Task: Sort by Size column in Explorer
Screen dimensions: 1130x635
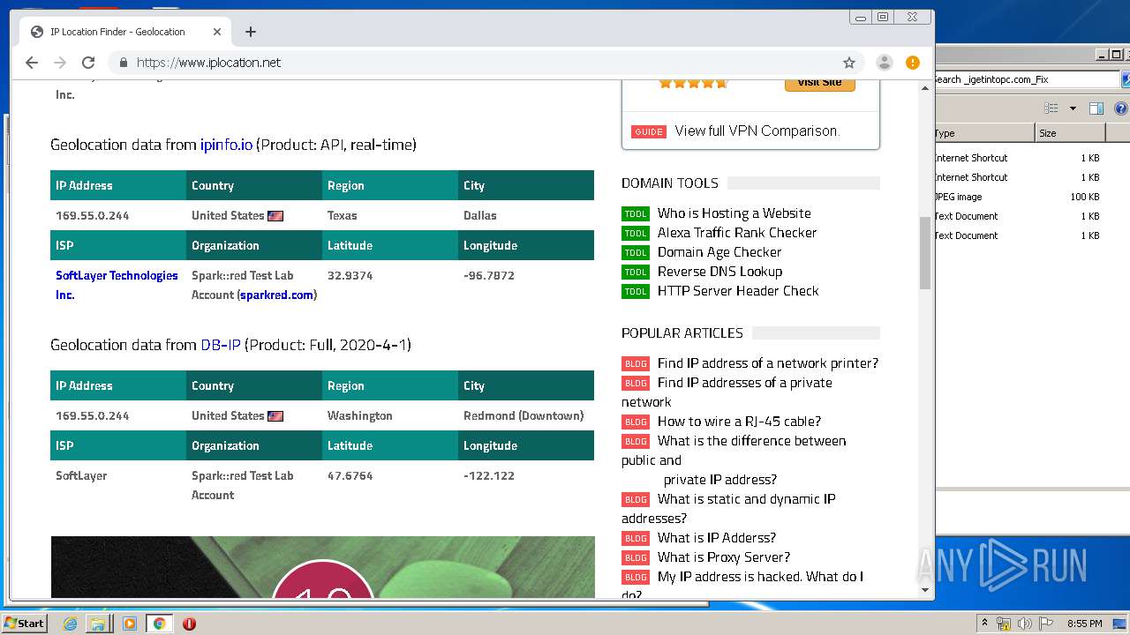Action: 1069,133
